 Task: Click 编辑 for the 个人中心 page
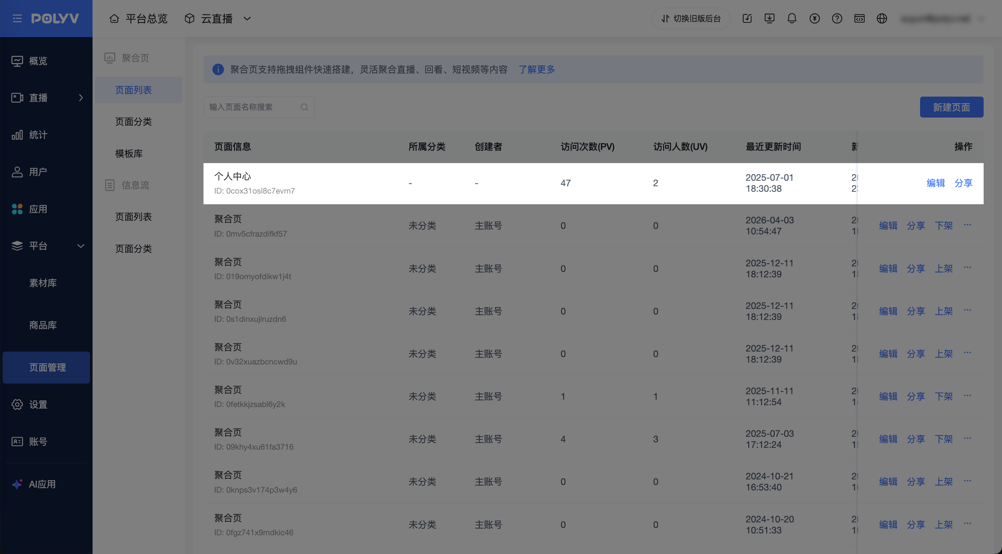pos(936,183)
